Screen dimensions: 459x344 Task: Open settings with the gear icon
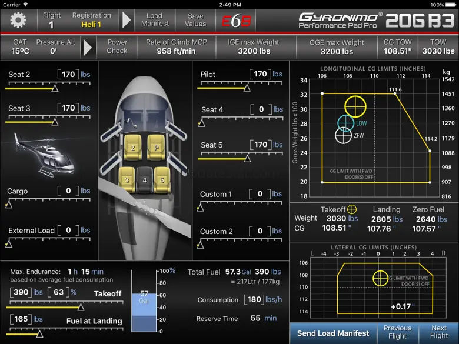18,20
